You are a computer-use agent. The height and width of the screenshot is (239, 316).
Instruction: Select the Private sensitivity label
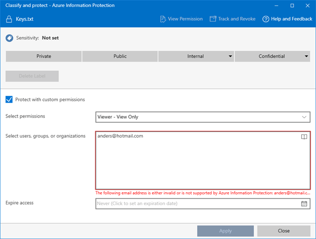click(x=43, y=56)
